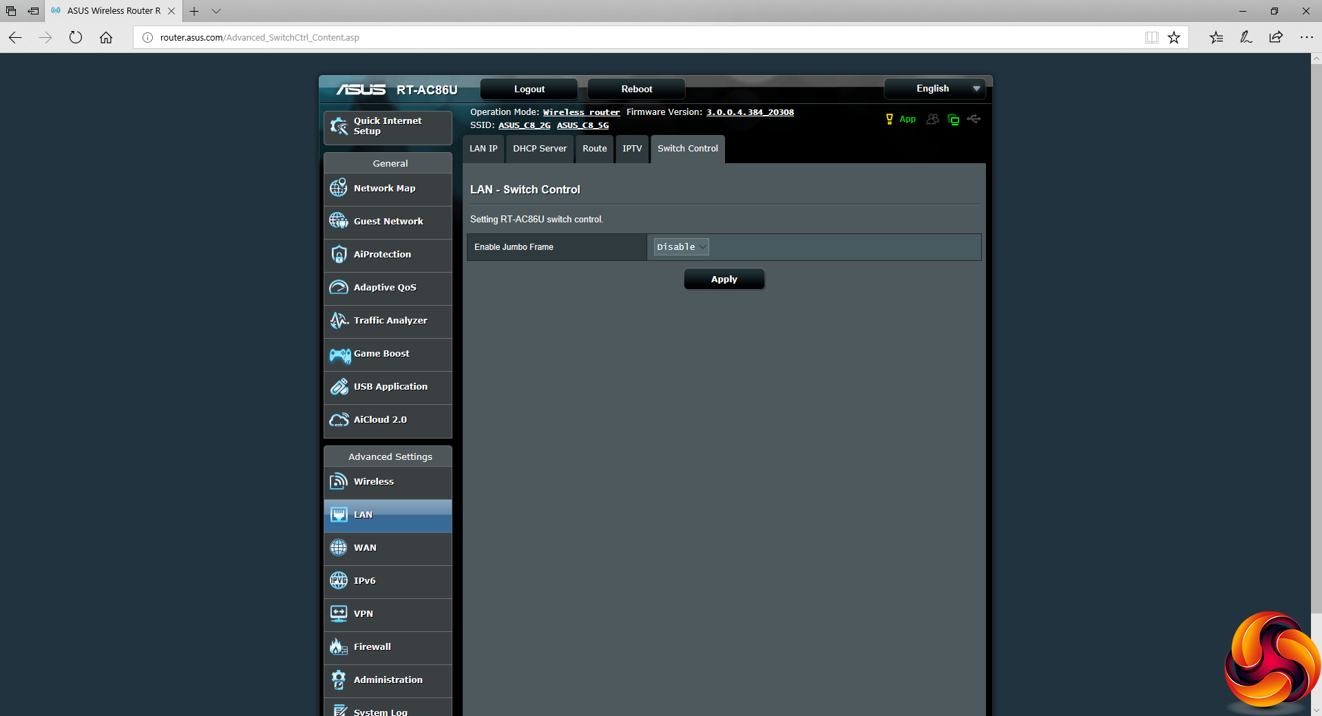This screenshot has height=716, width=1322.
Task: Open the firmware version link
Action: coord(750,112)
